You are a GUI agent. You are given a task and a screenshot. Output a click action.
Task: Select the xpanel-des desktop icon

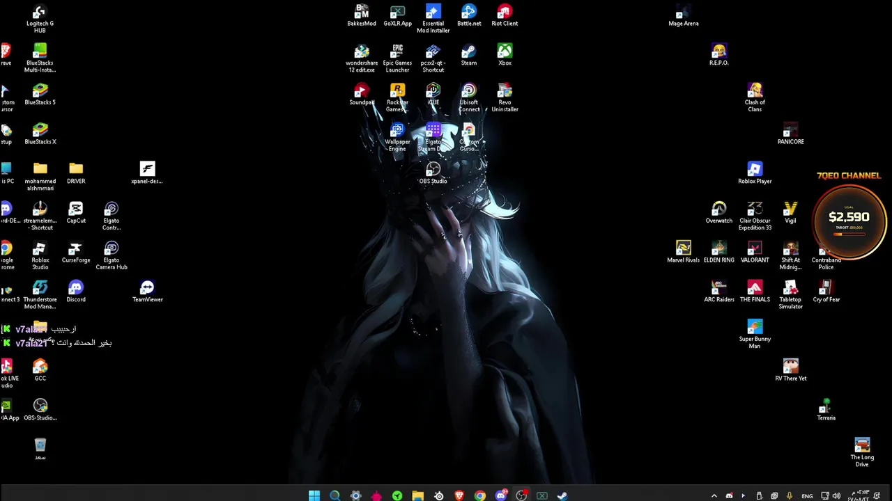coord(147,173)
